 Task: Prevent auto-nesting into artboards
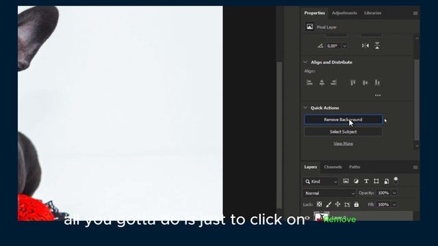[347, 204]
